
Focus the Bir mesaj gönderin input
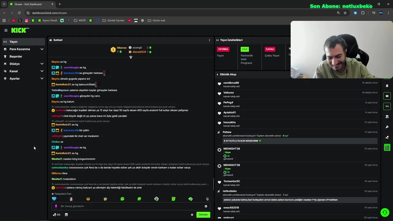(x=130, y=206)
